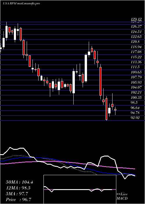145x204 pixels.
Task: Select the 120.8 price axis label
Action: pyautogui.click(x=135, y=42)
